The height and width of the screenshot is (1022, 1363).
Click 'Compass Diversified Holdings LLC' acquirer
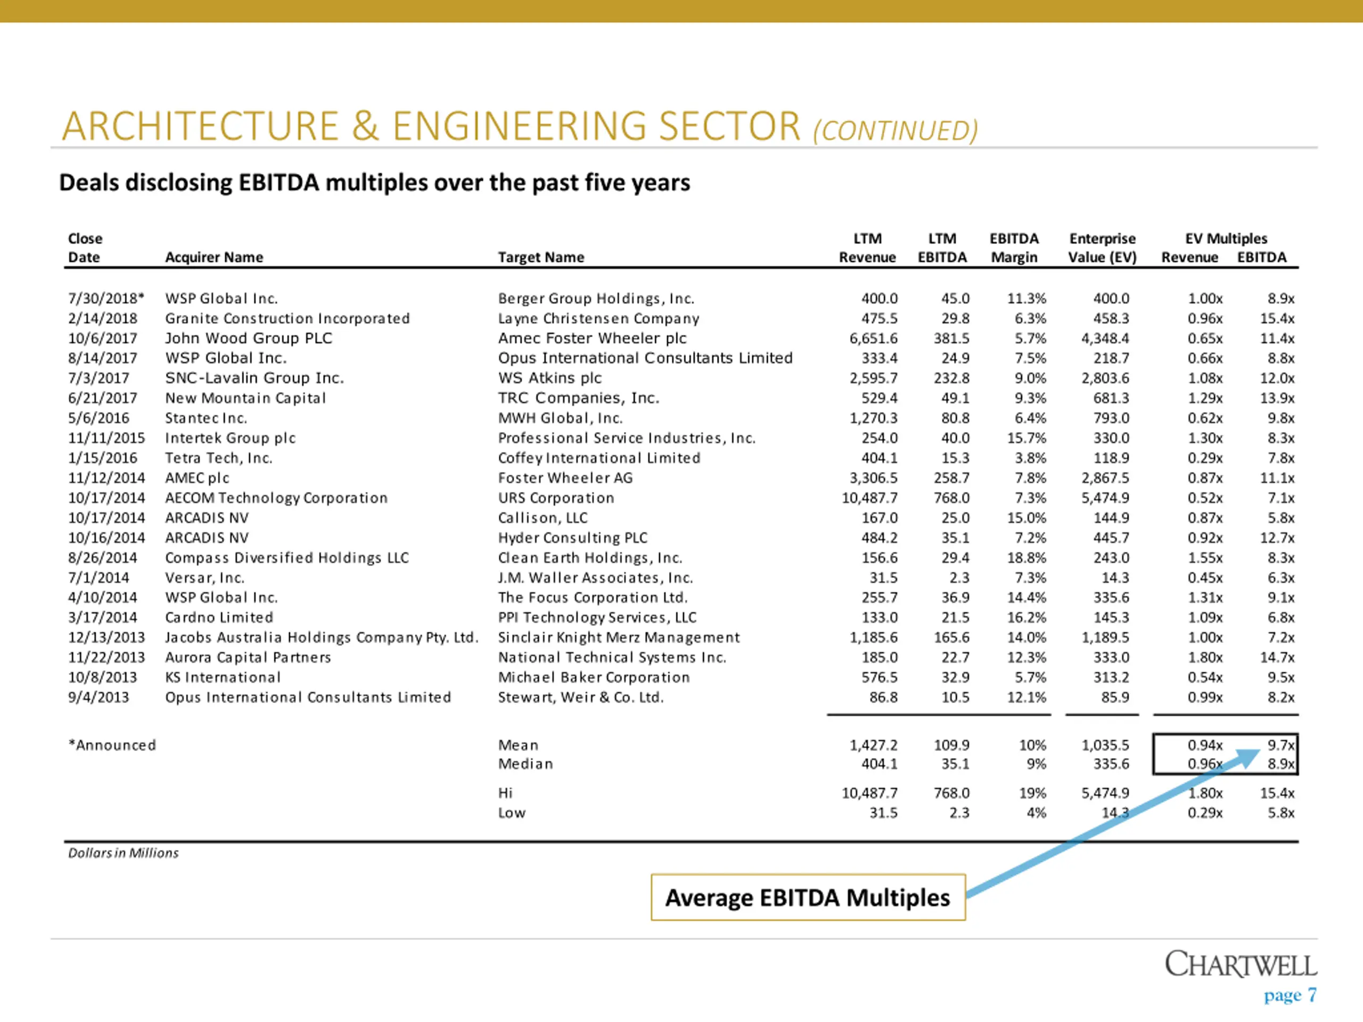point(287,557)
